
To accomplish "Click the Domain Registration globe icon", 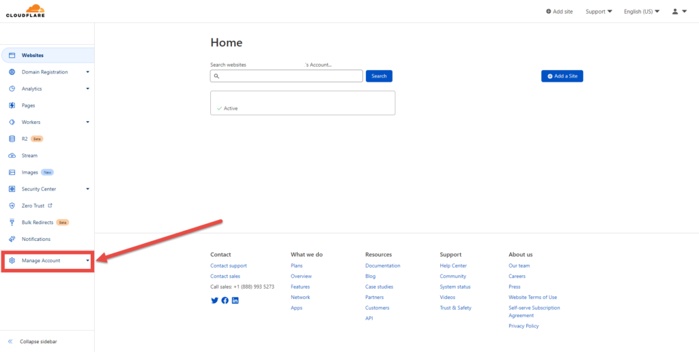I will tap(12, 72).
